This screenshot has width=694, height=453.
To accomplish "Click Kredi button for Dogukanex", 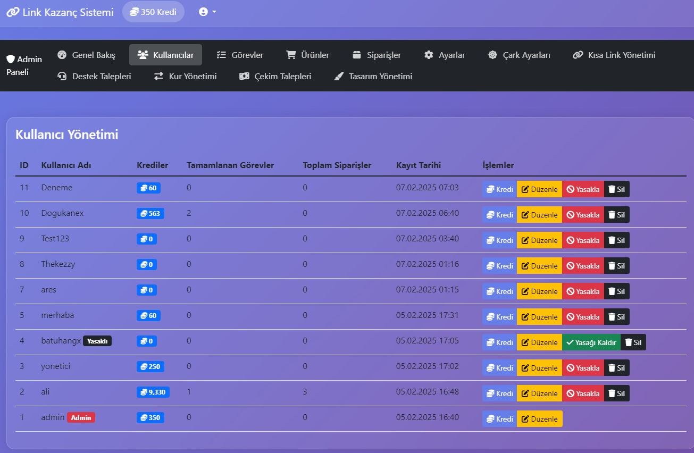I will pyautogui.click(x=499, y=215).
